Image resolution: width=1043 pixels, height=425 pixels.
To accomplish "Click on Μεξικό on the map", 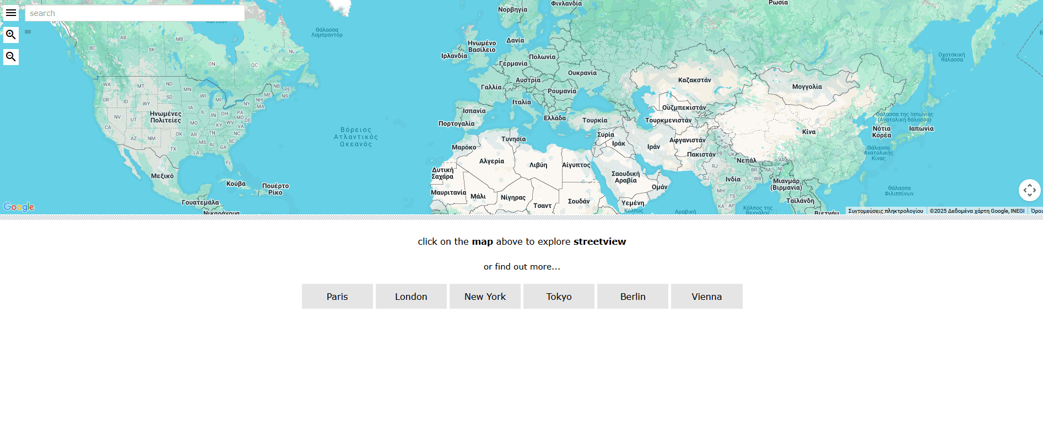I will coord(162,176).
